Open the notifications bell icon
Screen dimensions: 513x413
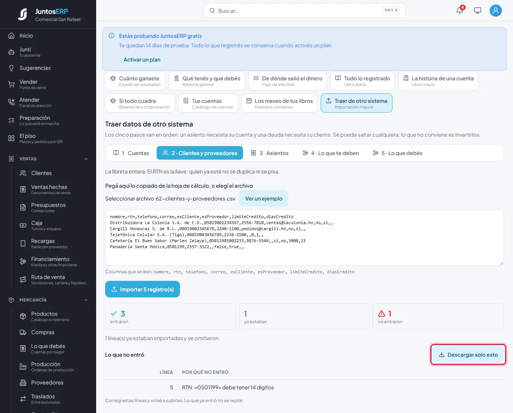460,11
